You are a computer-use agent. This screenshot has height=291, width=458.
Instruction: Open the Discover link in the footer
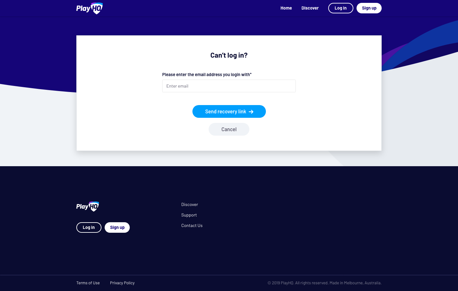click(190, 204)
